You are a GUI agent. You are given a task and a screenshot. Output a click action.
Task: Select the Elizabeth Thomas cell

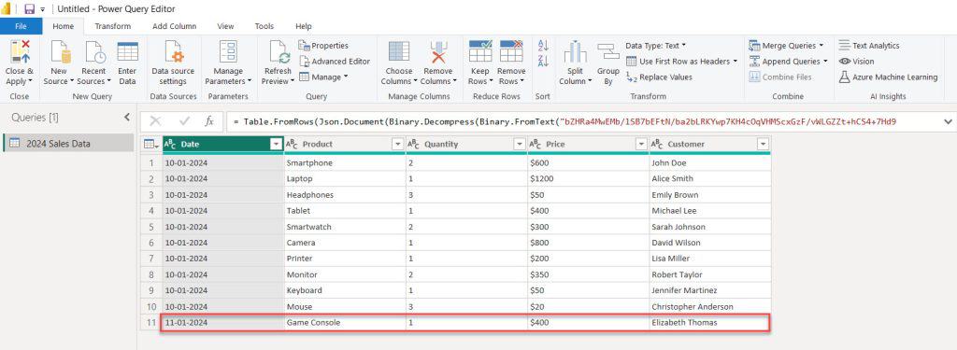coord(710,323)
